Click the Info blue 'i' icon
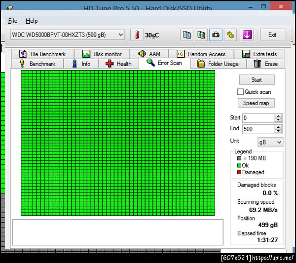 74,64
